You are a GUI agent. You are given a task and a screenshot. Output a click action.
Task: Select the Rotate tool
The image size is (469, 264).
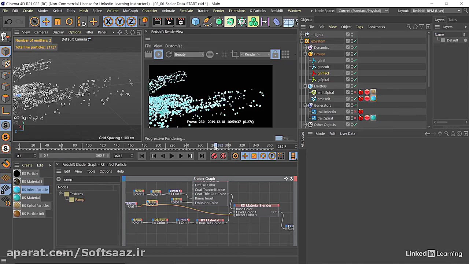(69, 22)
